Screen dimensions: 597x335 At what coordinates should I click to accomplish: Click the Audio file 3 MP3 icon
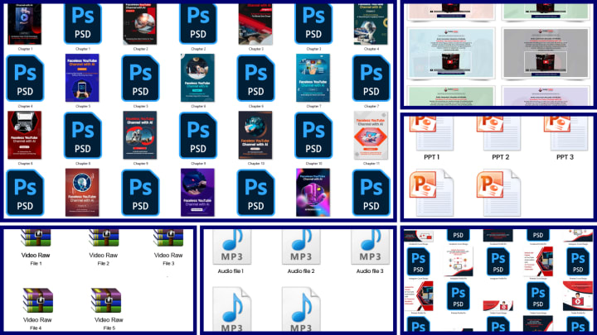(x=370, y=246)
